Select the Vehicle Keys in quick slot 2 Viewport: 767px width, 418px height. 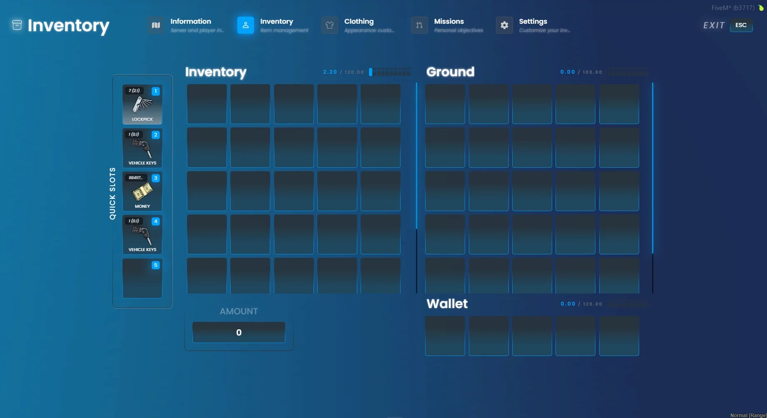(x=142, y=148)
